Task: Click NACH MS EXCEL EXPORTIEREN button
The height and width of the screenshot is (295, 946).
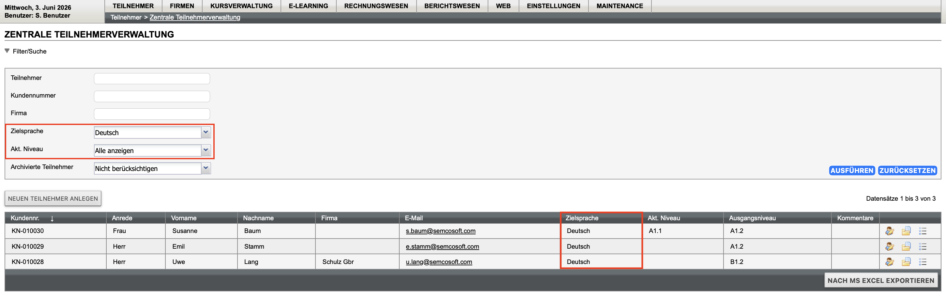Action: [x=881, y=281]
